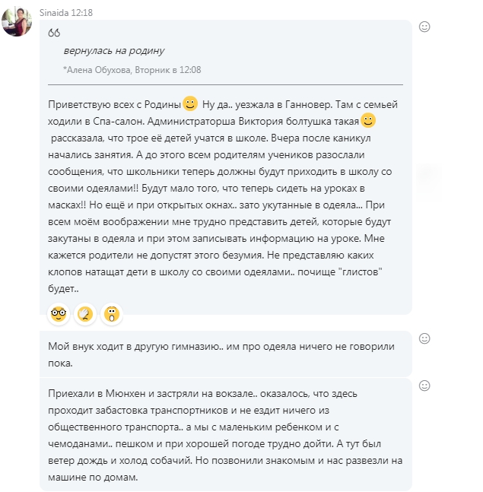Click the surprised face emoji reaction
Image resolution: width=483 pixels, height=492 pixels.
[x=112, y=313]
